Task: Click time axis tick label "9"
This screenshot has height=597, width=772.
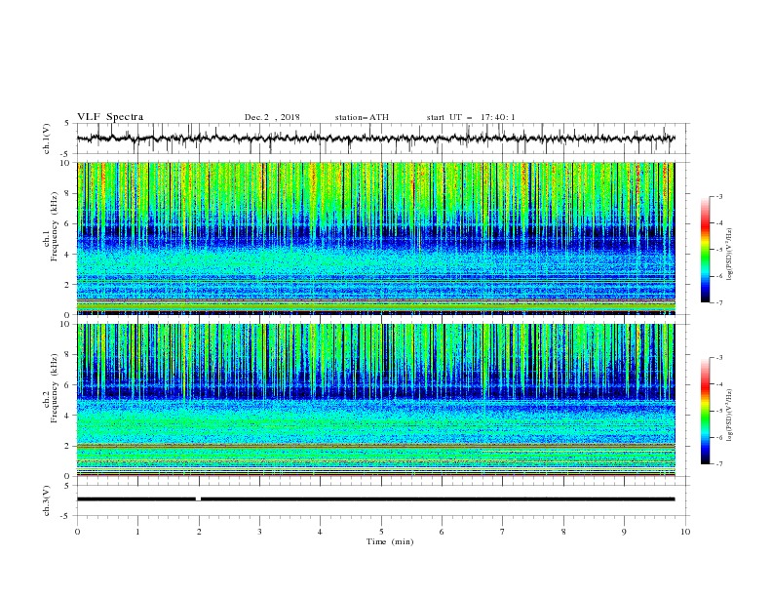Action: 624,532
